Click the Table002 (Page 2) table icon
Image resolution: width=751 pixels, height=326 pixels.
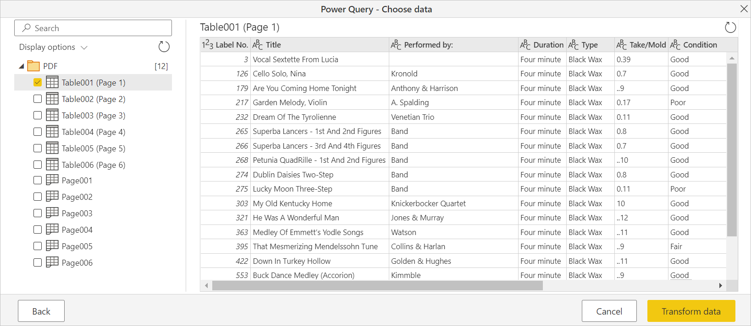[x=52, y=99]
